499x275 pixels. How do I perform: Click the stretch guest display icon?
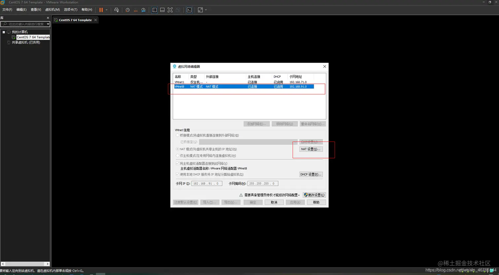click(200, 10)
